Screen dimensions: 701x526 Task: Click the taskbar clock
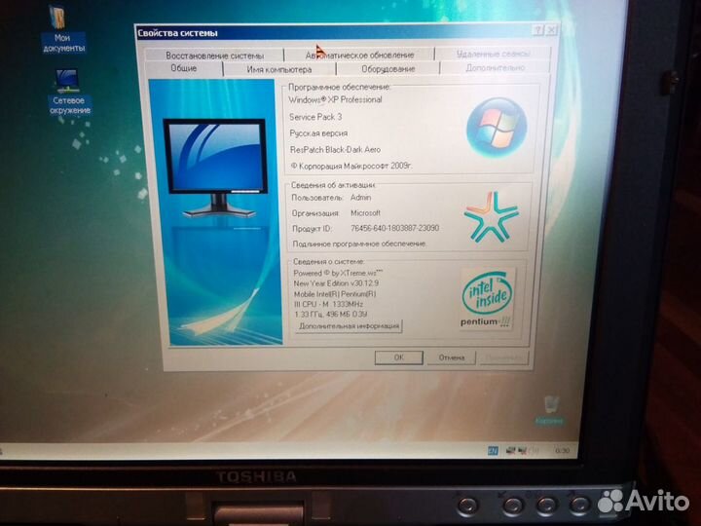tap(563, 450)
